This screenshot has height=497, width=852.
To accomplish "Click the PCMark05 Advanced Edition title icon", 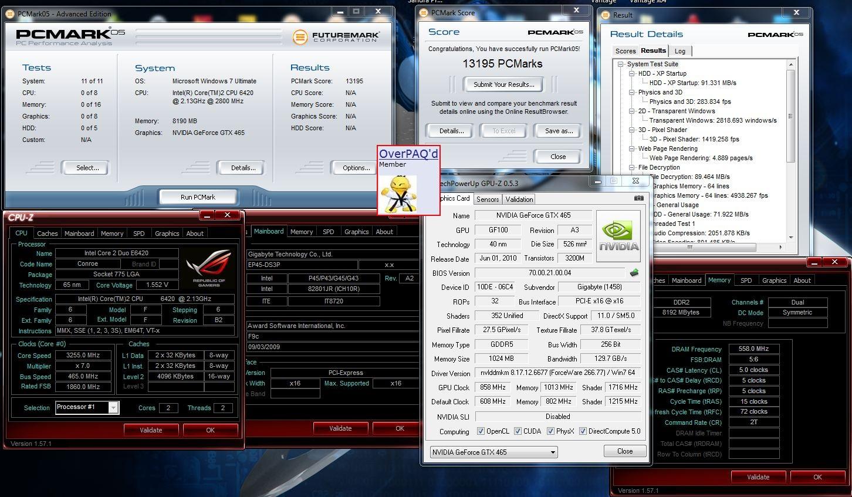I will coord(11,13).
